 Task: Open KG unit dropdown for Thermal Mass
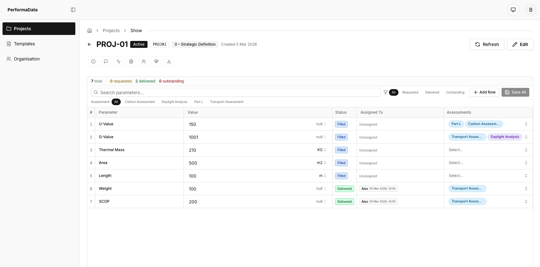[322, 150]
